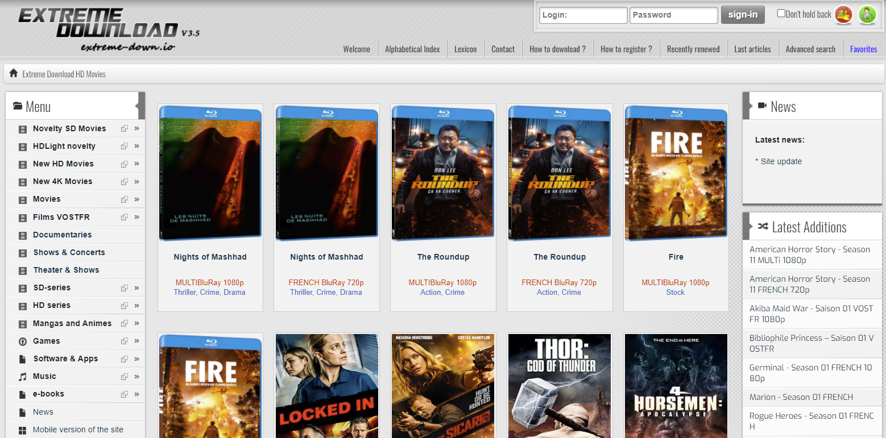886x438 pixels.
Task: Click the register user icon near sign-in
Action: tap(844, 15)
